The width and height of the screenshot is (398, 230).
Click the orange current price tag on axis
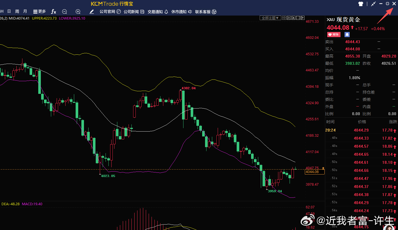[x=315, y=172]
